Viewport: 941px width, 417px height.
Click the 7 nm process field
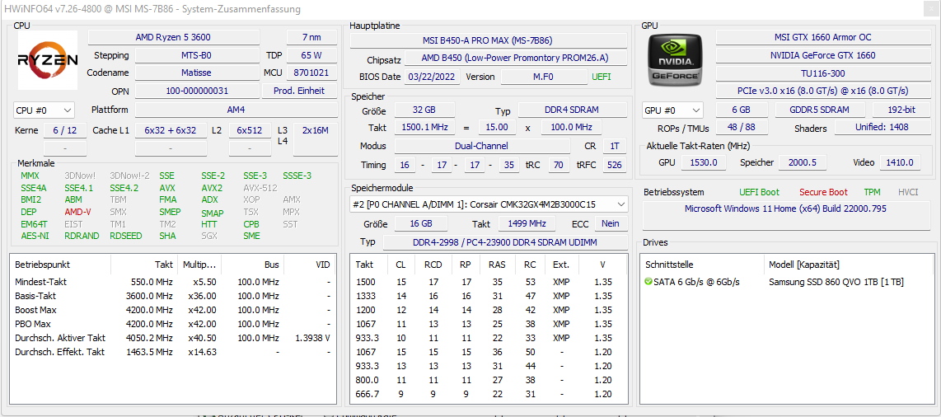click(311, 37)
